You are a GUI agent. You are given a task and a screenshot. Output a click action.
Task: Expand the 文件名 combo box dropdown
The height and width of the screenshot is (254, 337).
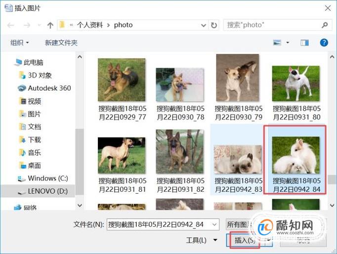(214, 224)
